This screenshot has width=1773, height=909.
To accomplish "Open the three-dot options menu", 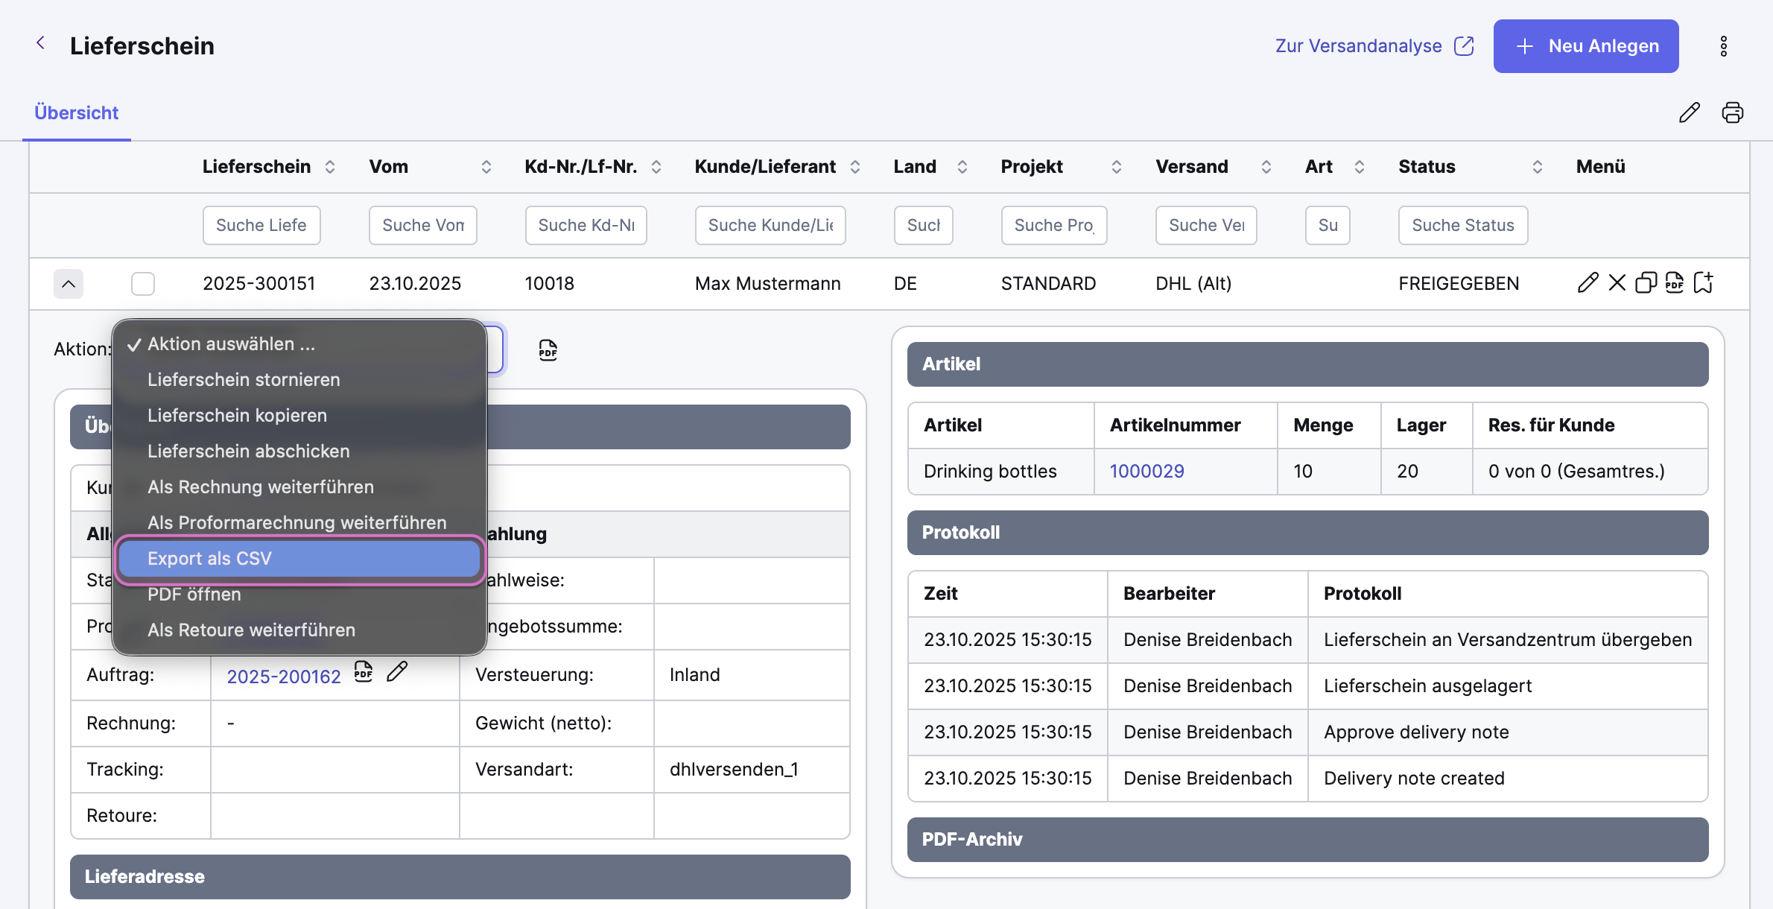I will tap(1723, 46).
